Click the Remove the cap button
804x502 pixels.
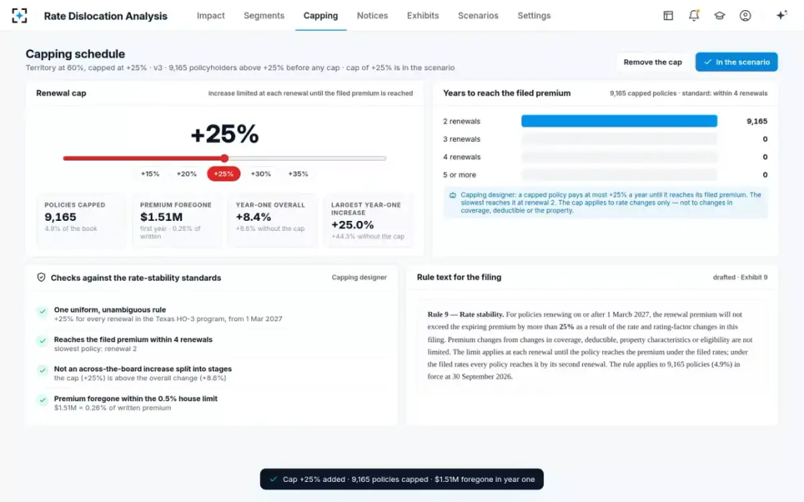[x=653, y=62]
